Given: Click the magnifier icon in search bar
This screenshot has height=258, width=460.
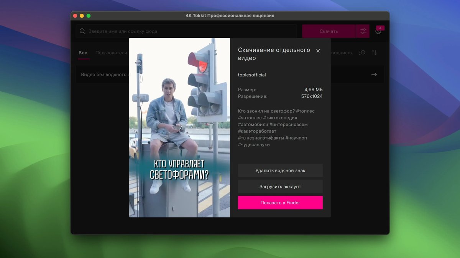Looking at the screenshot, I should (82, 31).
